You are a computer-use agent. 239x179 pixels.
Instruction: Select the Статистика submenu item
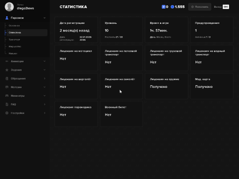(x=27, y=32)
